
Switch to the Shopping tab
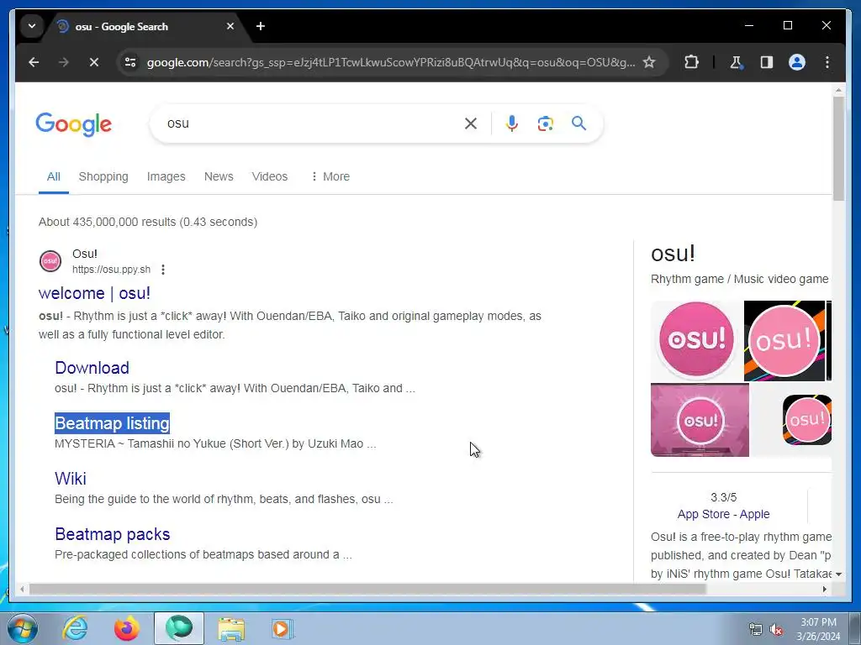[103, 176]
